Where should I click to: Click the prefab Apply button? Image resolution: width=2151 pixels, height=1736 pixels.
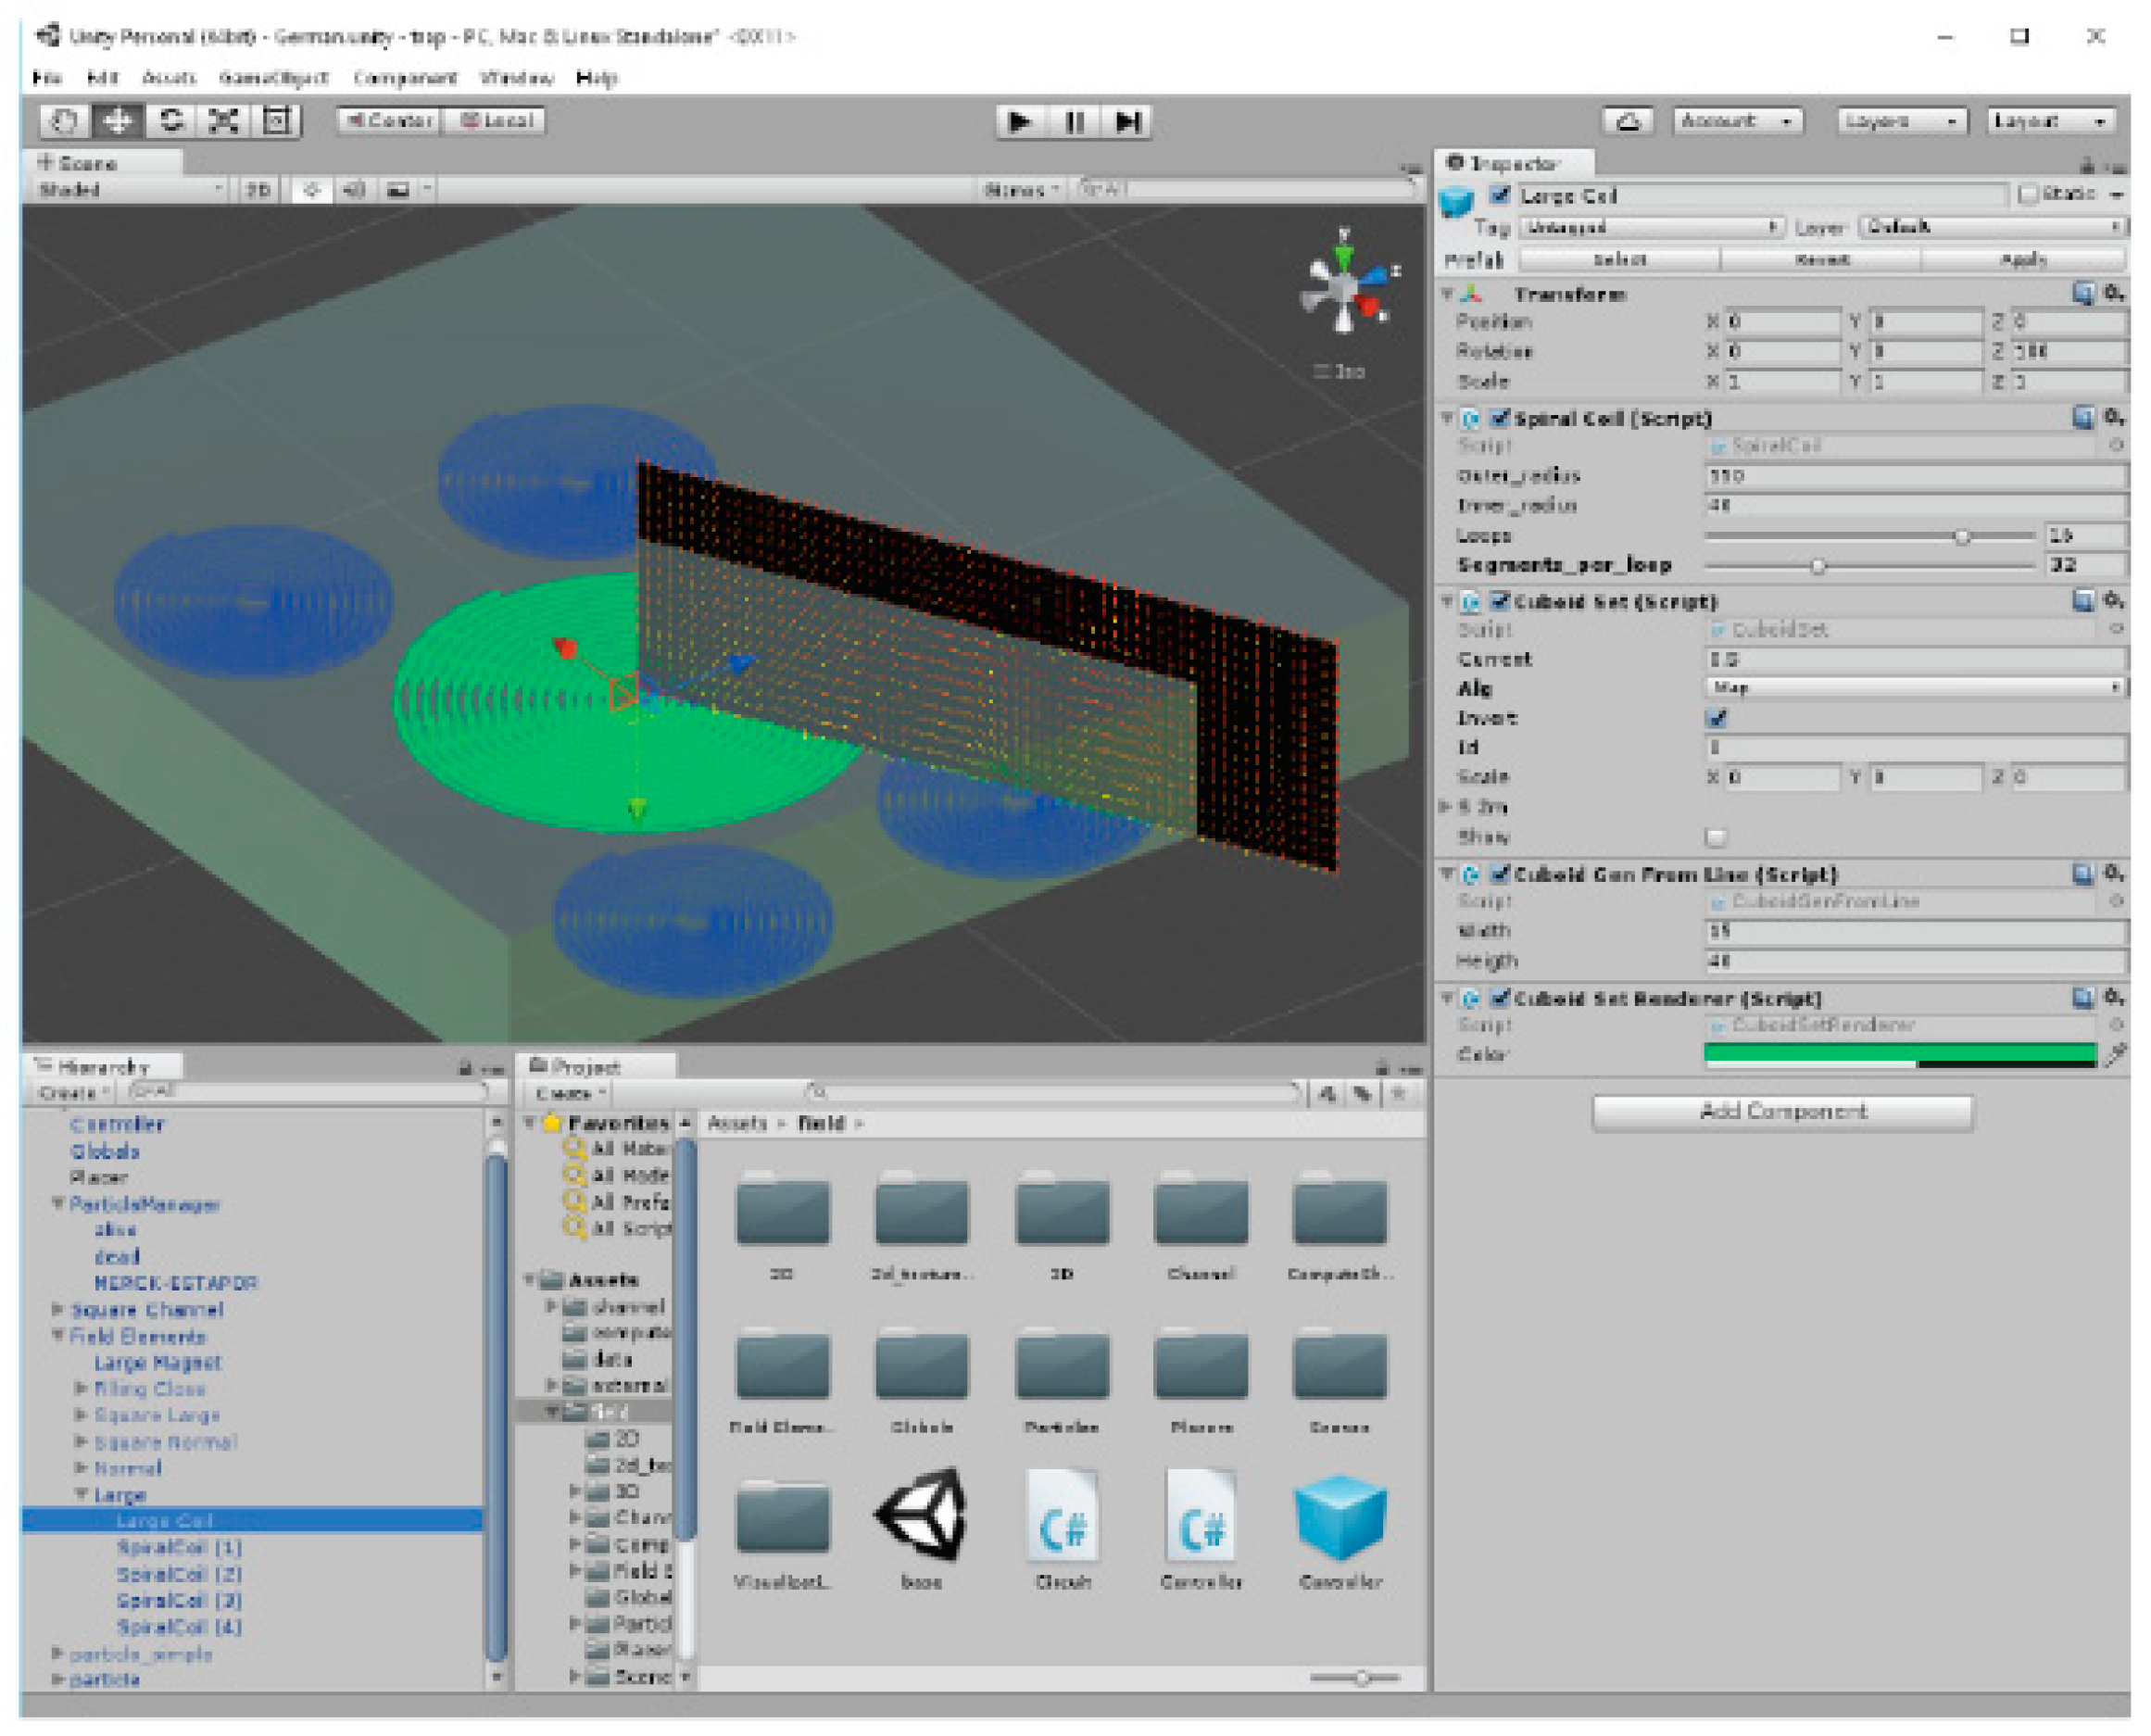click(2022, 260)
